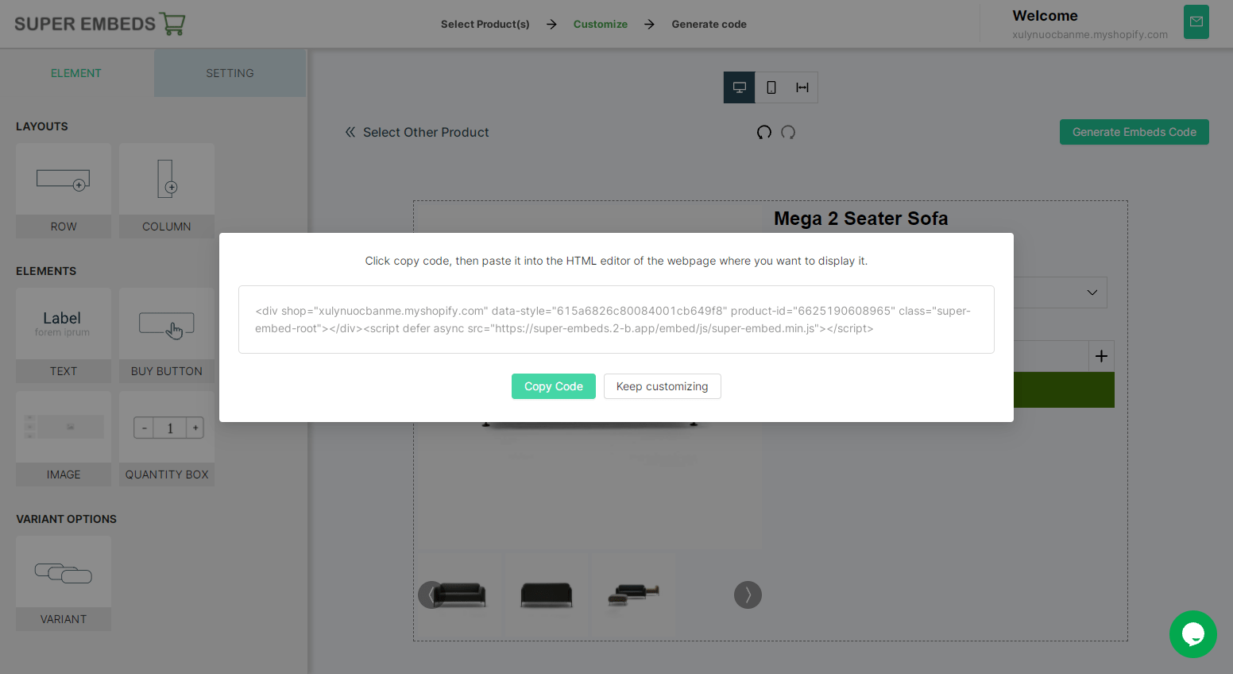The width and height of the screenshot is (1233, 674).
Task: Add an Image element
Action: point(64,439)
